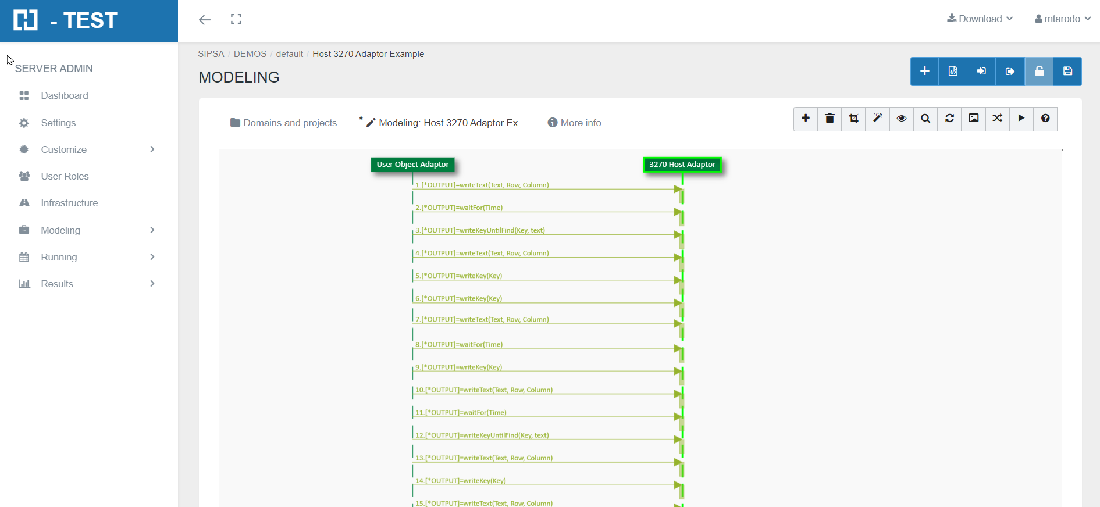Click the blue code file icon
The width and height of the screenshot is (1100, 507).
coord(953,72)
